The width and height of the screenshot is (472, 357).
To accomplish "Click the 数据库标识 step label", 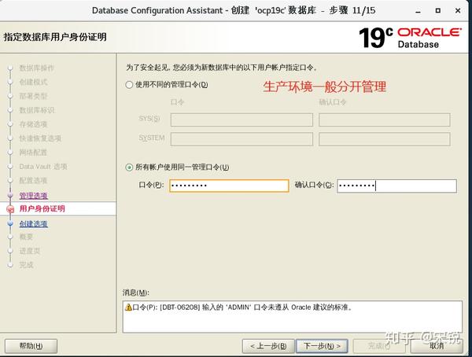I will click(37, 110).
